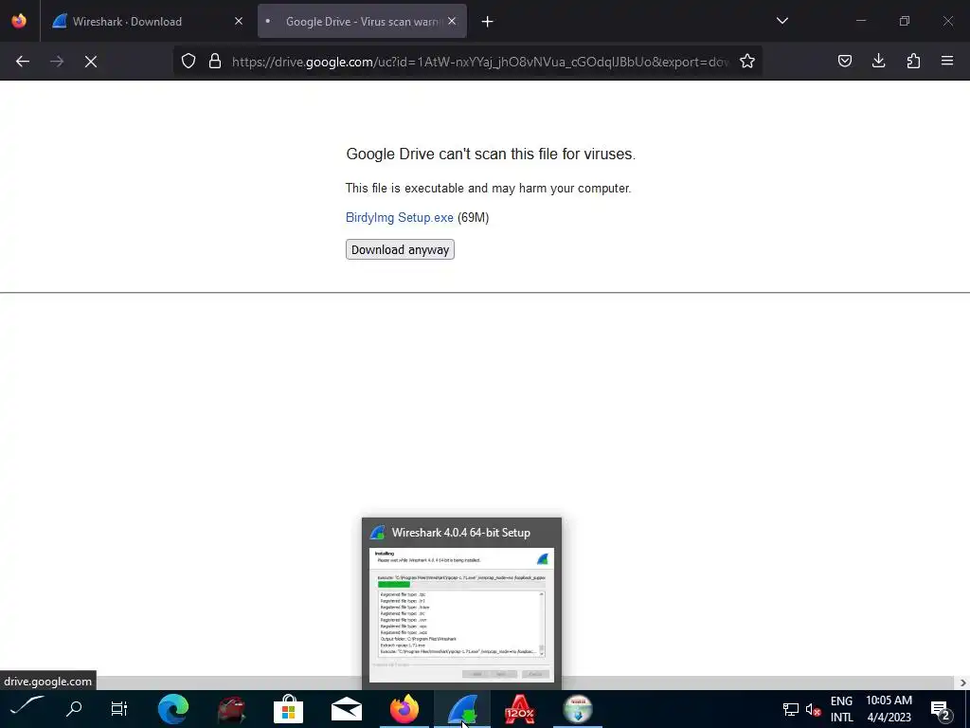Close the Google Drive tab
This screenshot has width=970, height=728.
click(452, 21)
